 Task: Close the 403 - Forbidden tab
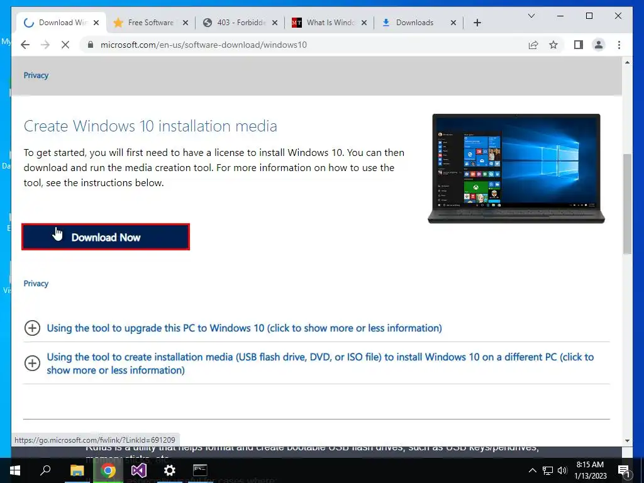pos(275,23)
